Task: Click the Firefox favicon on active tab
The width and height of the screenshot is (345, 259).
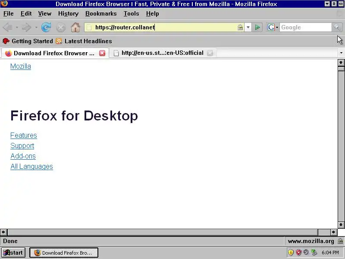Action: (x=8, y=53)
